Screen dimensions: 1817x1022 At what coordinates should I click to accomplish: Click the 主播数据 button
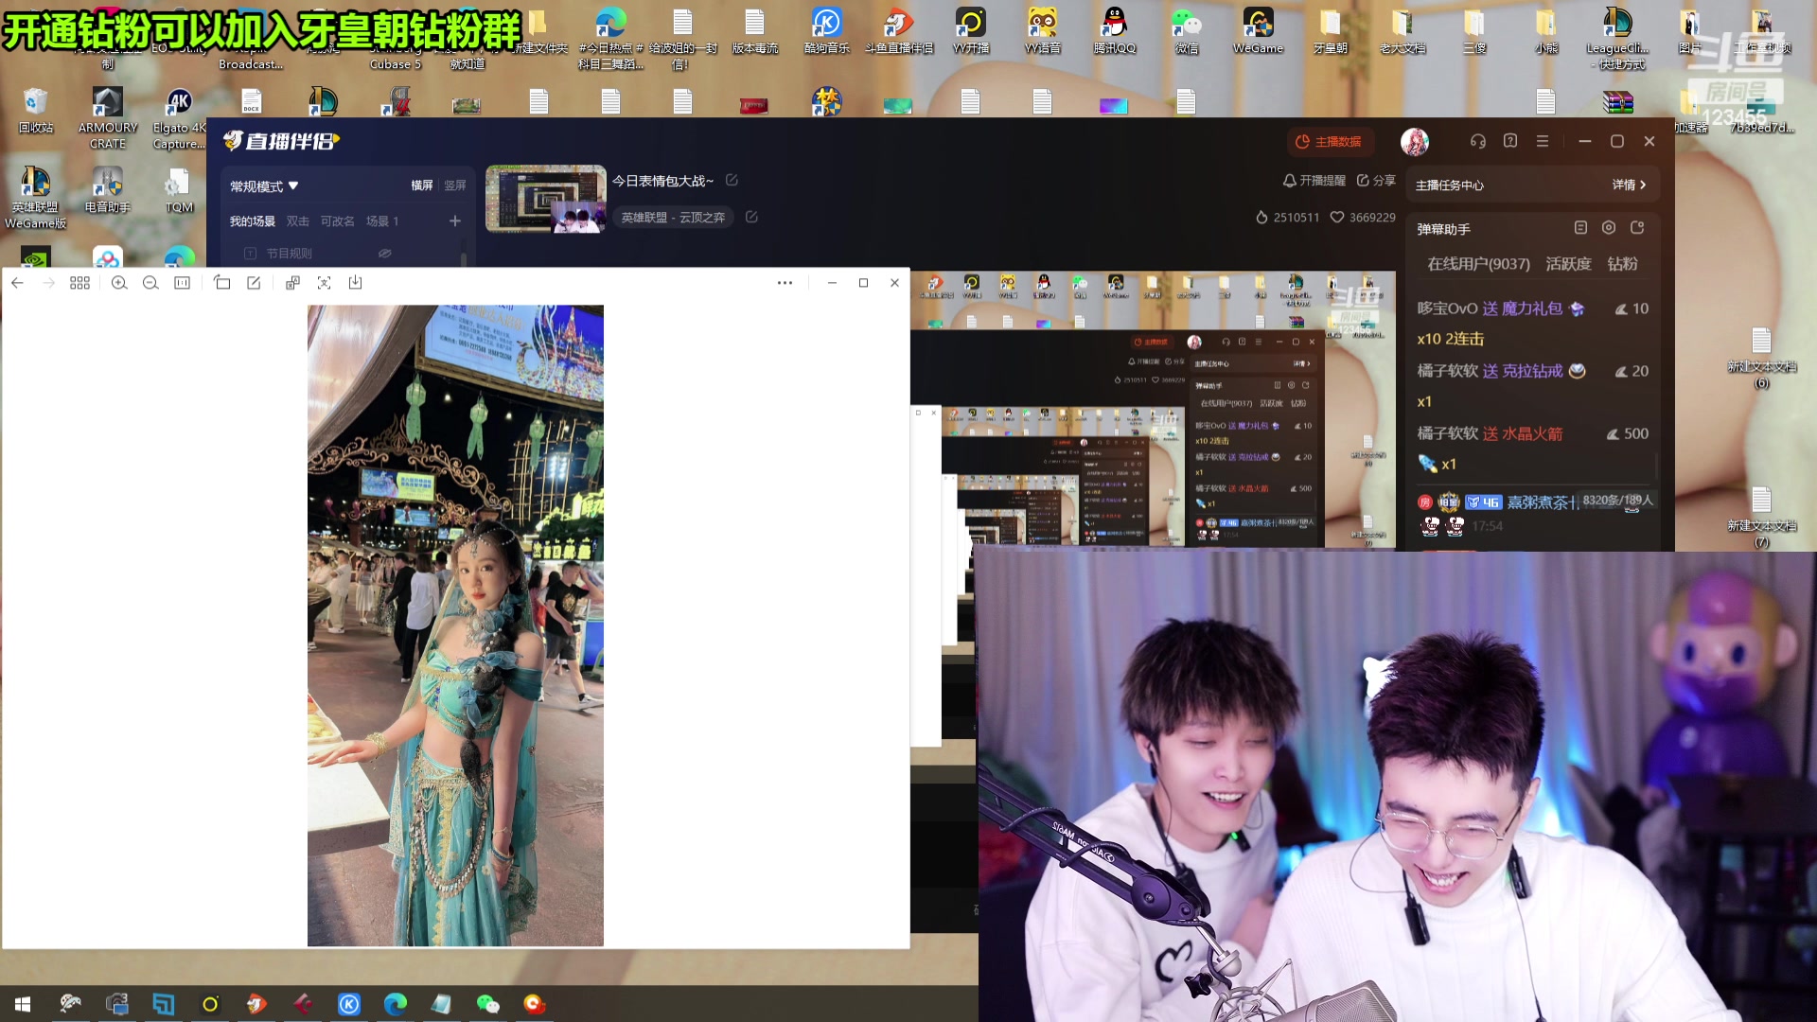1328,142
